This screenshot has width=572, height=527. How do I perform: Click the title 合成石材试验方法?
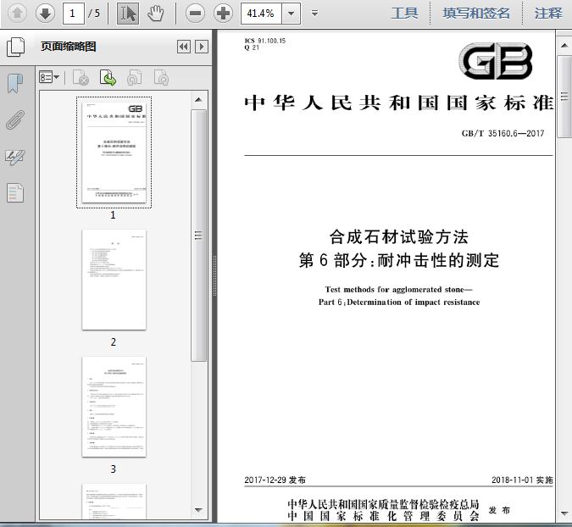point(399,237)
